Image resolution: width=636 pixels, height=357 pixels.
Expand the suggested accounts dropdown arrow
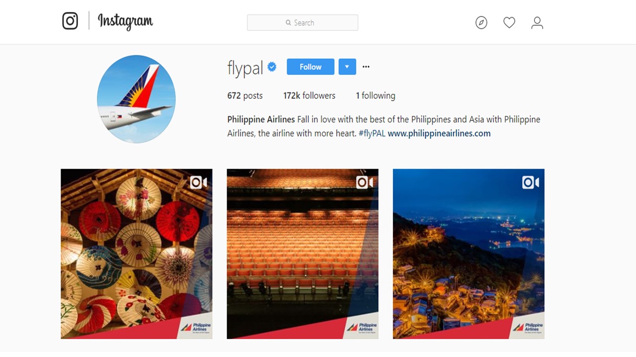(347, 67)
